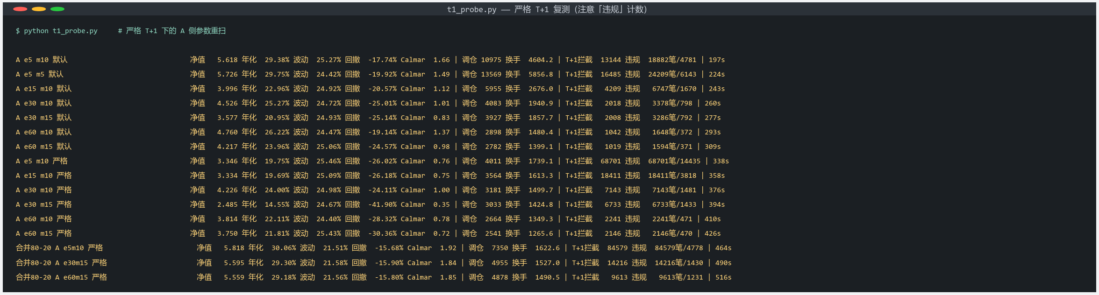Click the elapsed time '197s'
Viewport: 1099px width, 295px height.
point(717,60)
